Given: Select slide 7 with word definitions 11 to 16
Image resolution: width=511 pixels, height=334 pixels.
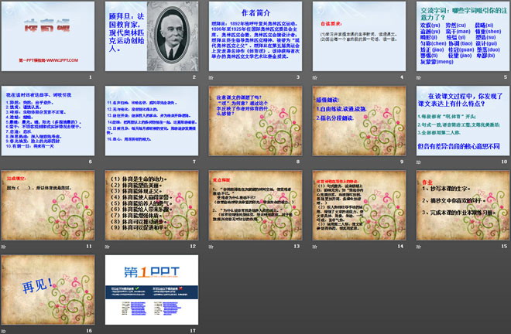Looking at the screenshot, I should tap(152, 121).
